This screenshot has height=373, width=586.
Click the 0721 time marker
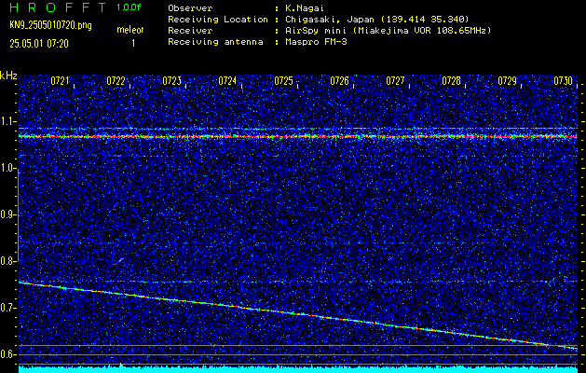[x=60, y=81]
